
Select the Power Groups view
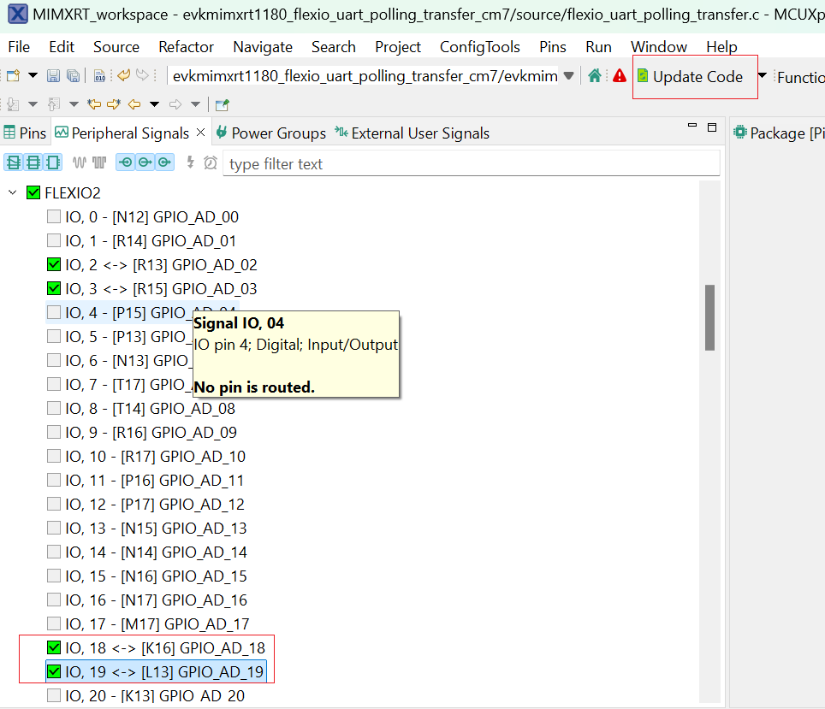[278, 133]
